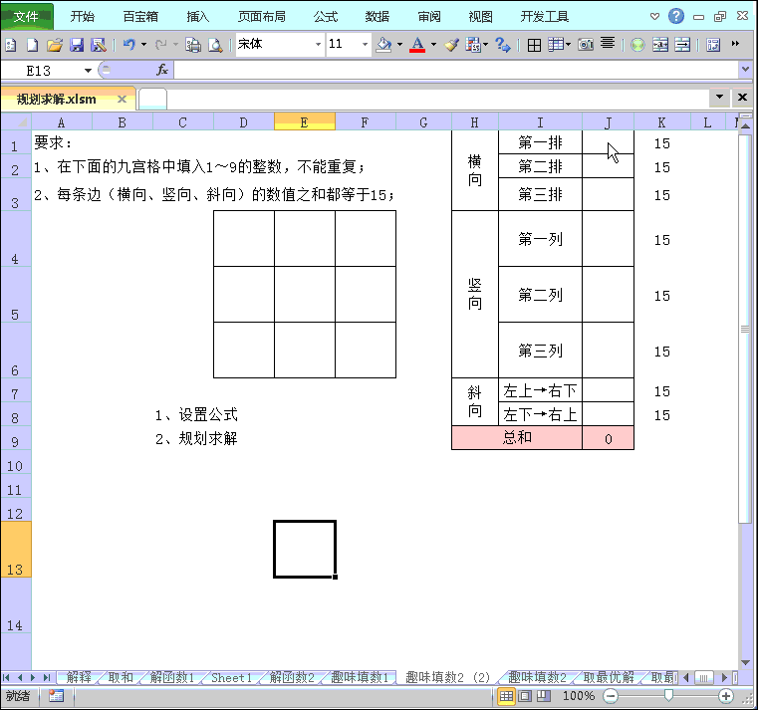Click the 100% zoom level text
Image resolution: width=758 pixels, height=710 pixels.
[578, 696]
